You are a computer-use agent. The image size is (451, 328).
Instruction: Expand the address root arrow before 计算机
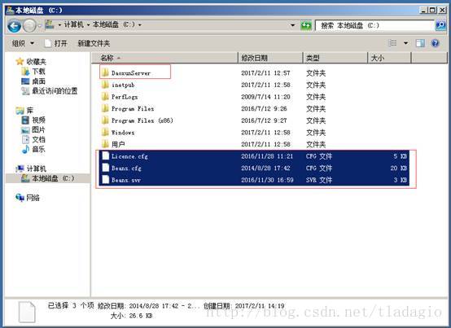59,25
